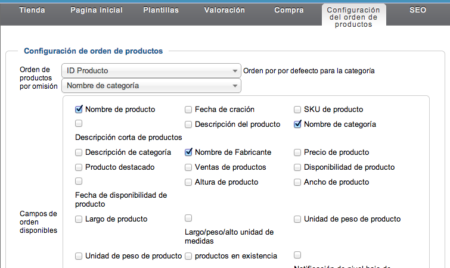
Task: Uncheck Nombre de producto checkbox
Action: [79, 109]
